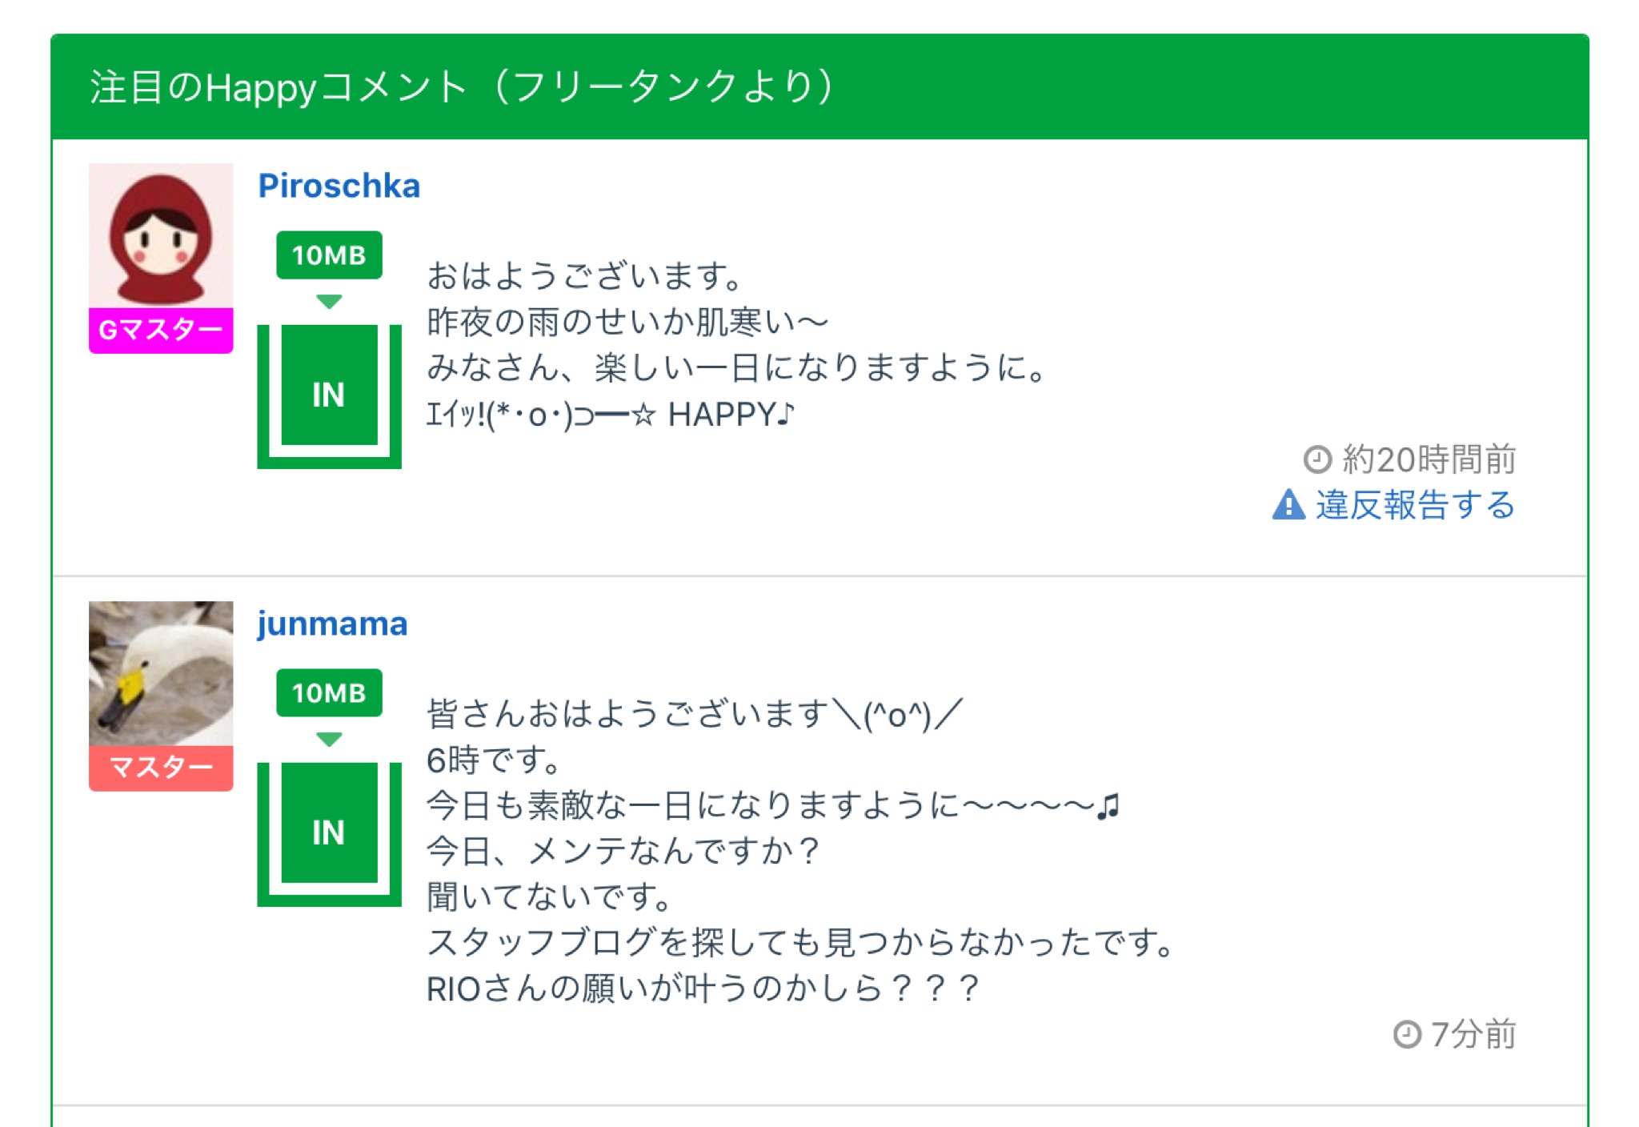Click junmama's comment about メンテ
This screenshot has width=1639, height=1127.
pos(623,851)
